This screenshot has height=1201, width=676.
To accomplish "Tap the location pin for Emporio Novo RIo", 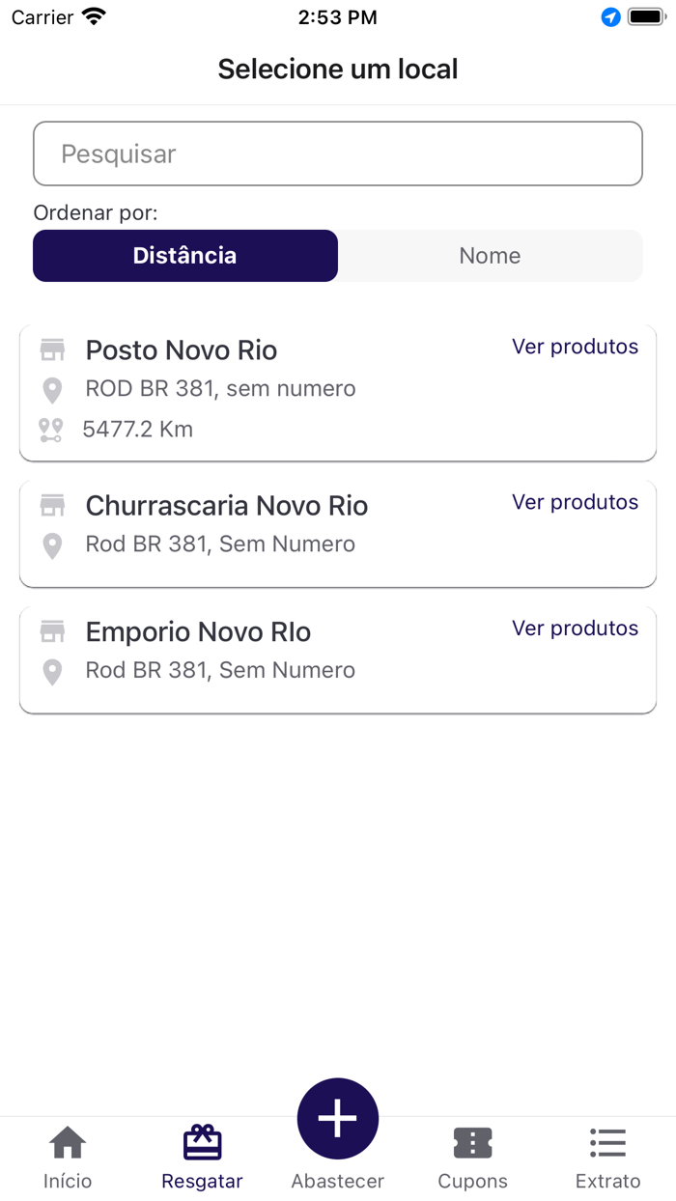I will pos(52,670).
